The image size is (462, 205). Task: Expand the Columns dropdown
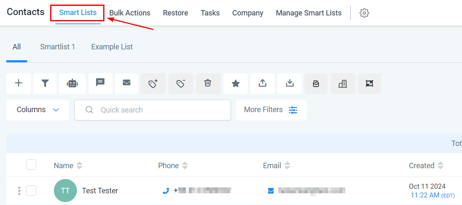38,110
